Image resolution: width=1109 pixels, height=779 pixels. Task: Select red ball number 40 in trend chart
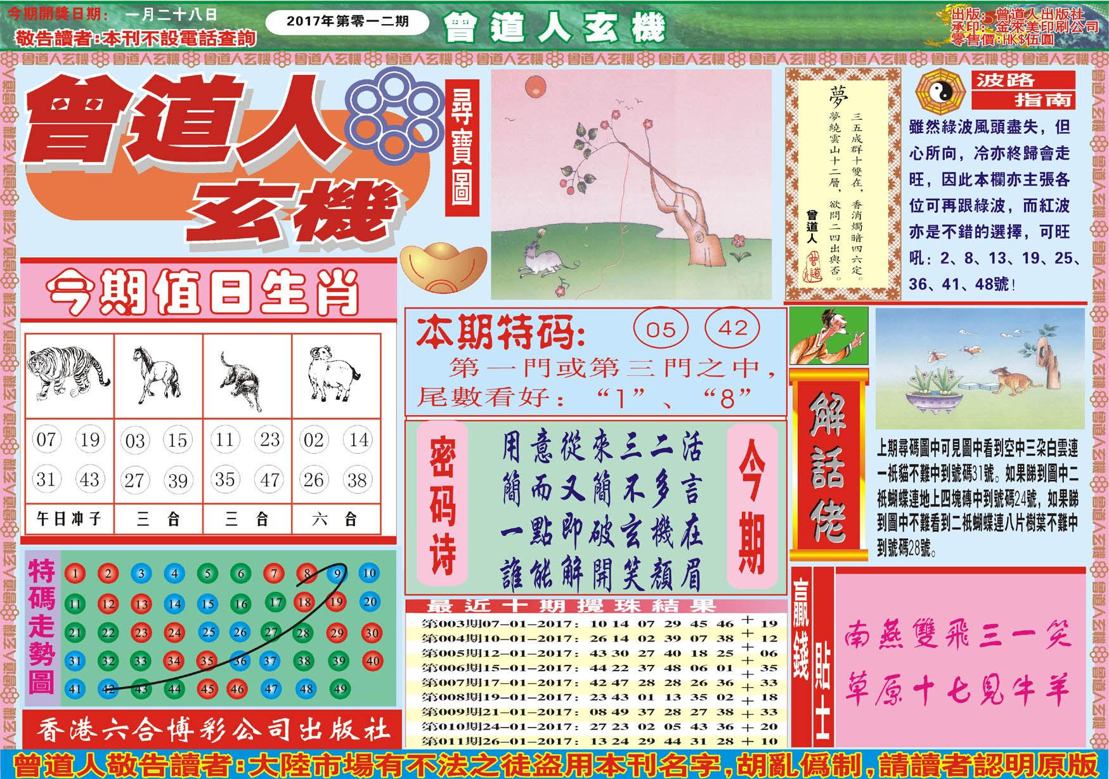373,661
